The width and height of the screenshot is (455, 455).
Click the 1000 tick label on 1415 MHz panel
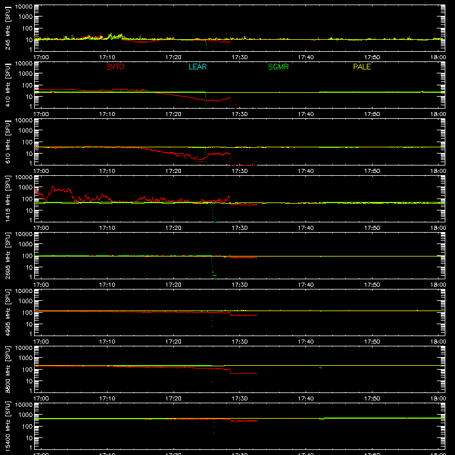(x=26, y=187)
